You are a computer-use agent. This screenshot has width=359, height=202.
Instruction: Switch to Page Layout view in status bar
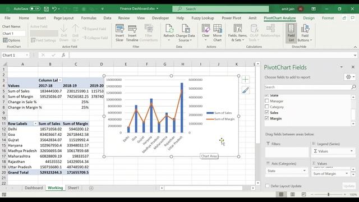292,195
